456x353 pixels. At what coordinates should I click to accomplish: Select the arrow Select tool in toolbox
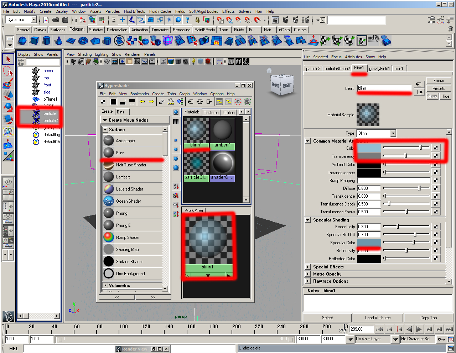(8, 59)
